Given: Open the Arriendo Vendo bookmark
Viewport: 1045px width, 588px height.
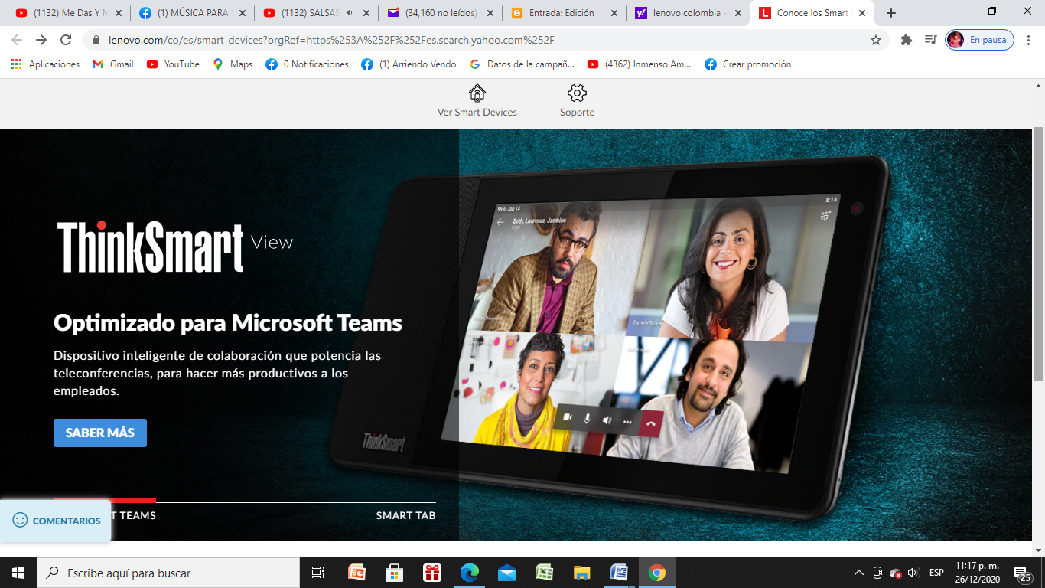Looking at the screenshot, I should [409, 64].
